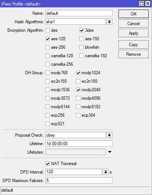This screenshot has width=152, height=195.
Task: Click the 'IPsec Profile <default>' title text
Action: [21, 4]
